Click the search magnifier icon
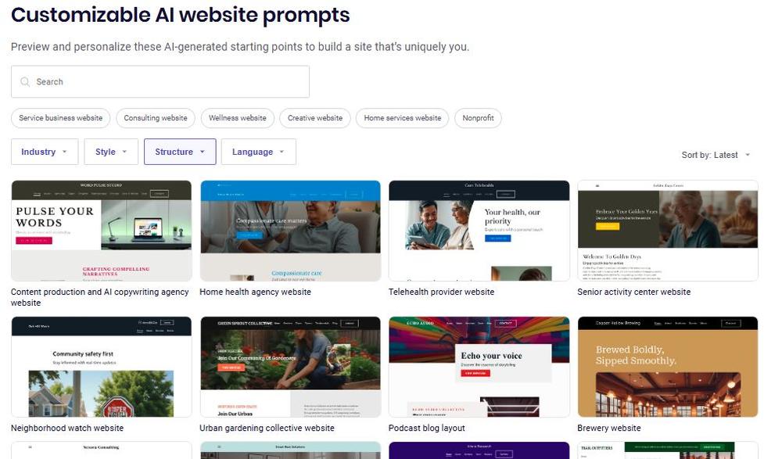 point(24,82)
